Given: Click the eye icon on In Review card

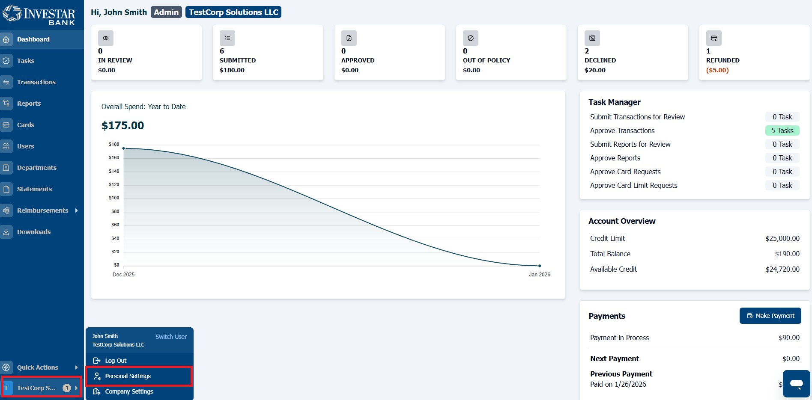Looking at the screenshot, I should click(x=106, y=38).
